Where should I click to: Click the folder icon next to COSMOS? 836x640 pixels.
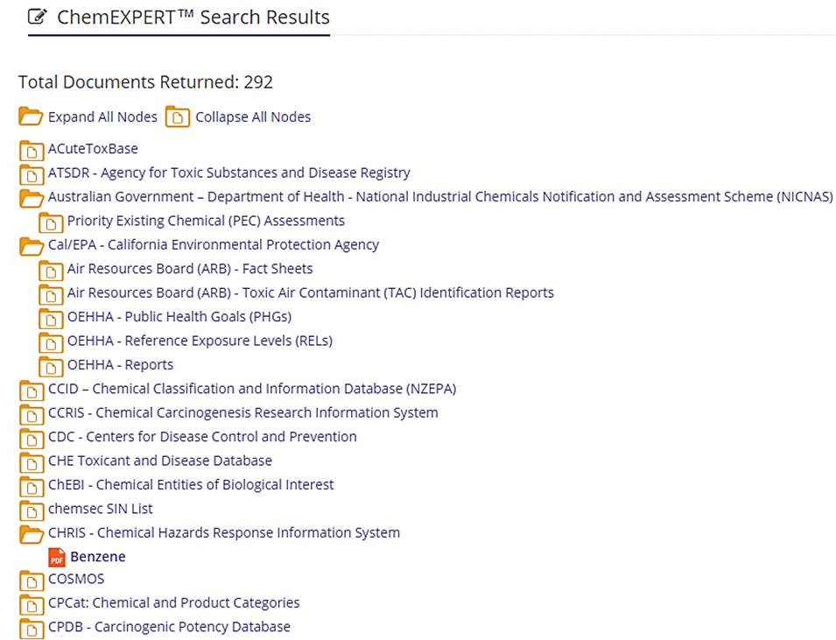tap(32, 580)
